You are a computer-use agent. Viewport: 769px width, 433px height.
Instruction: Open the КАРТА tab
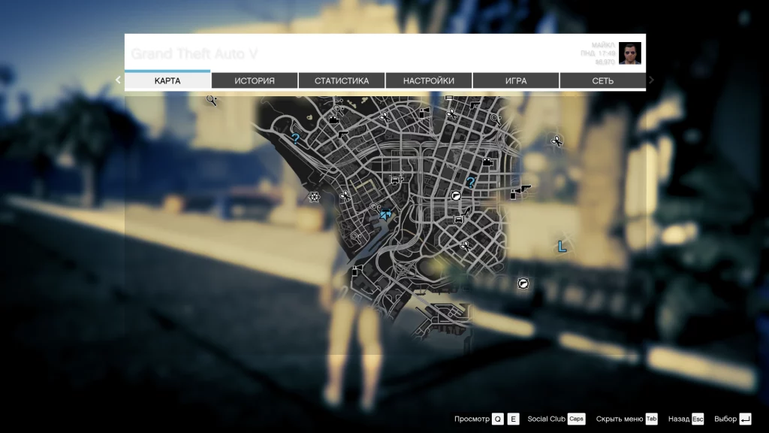coord(167,80)
